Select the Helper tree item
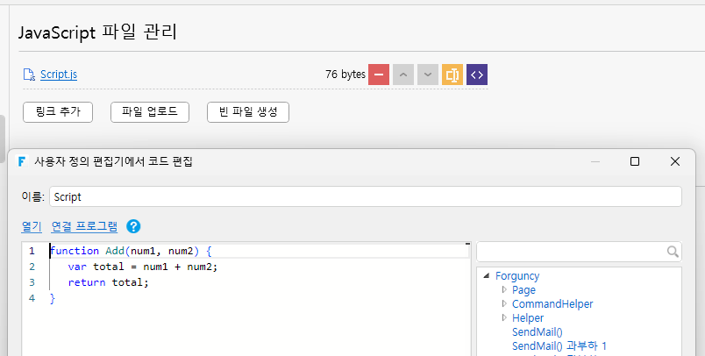Image resolution: width=705 pixels, height=356 pixels. (528, 318)
